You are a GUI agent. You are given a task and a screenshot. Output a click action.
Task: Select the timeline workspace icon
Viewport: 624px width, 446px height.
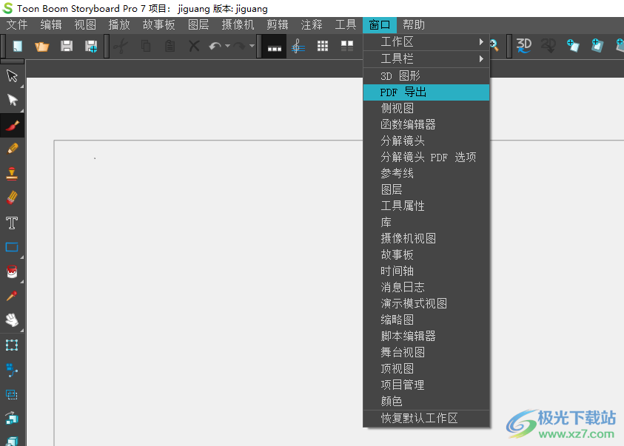click(x=275, y=47)
